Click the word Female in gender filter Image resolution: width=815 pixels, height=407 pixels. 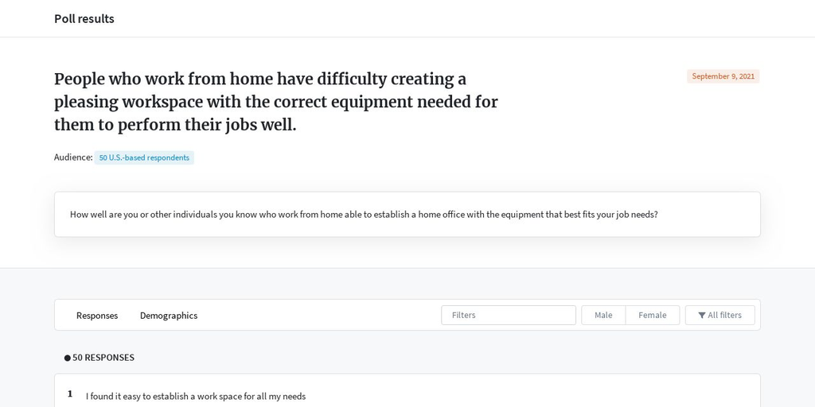653,315
